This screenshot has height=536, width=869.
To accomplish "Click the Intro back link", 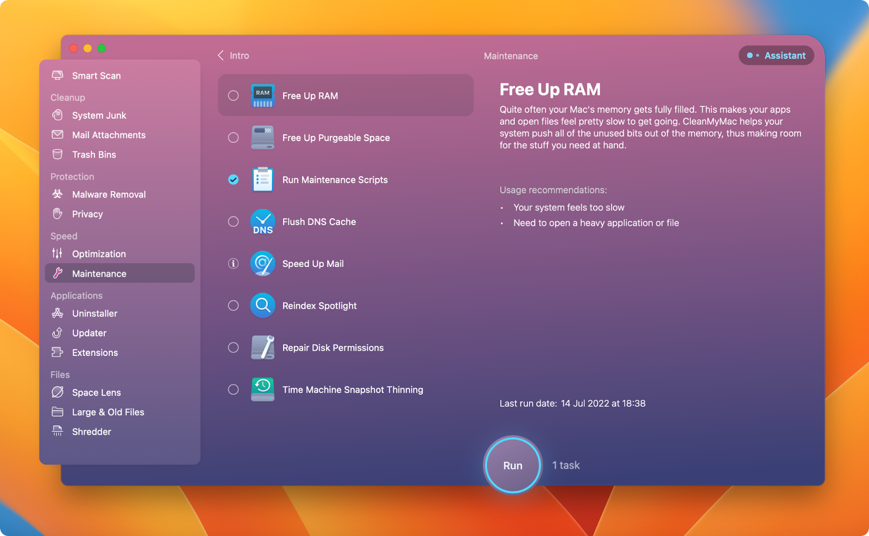I will click(239, 55).
